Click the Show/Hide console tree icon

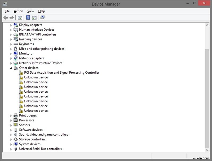pos(20,17)
